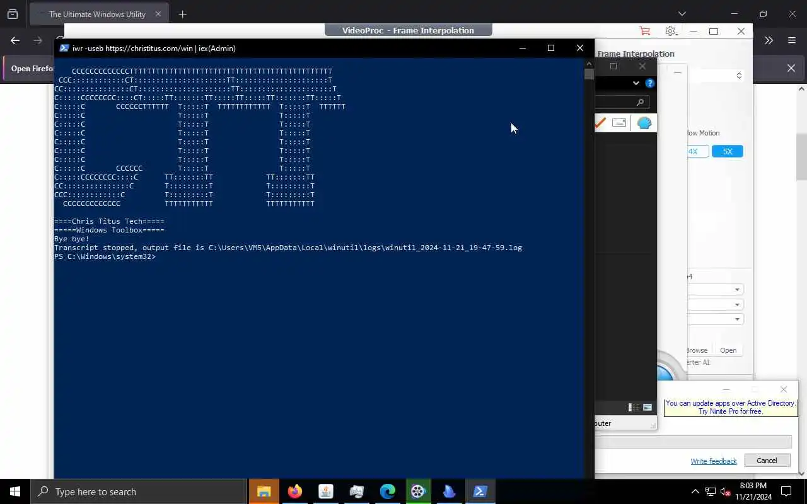Switch to VideoProc film reel taskbar icon

click(419, 491)
